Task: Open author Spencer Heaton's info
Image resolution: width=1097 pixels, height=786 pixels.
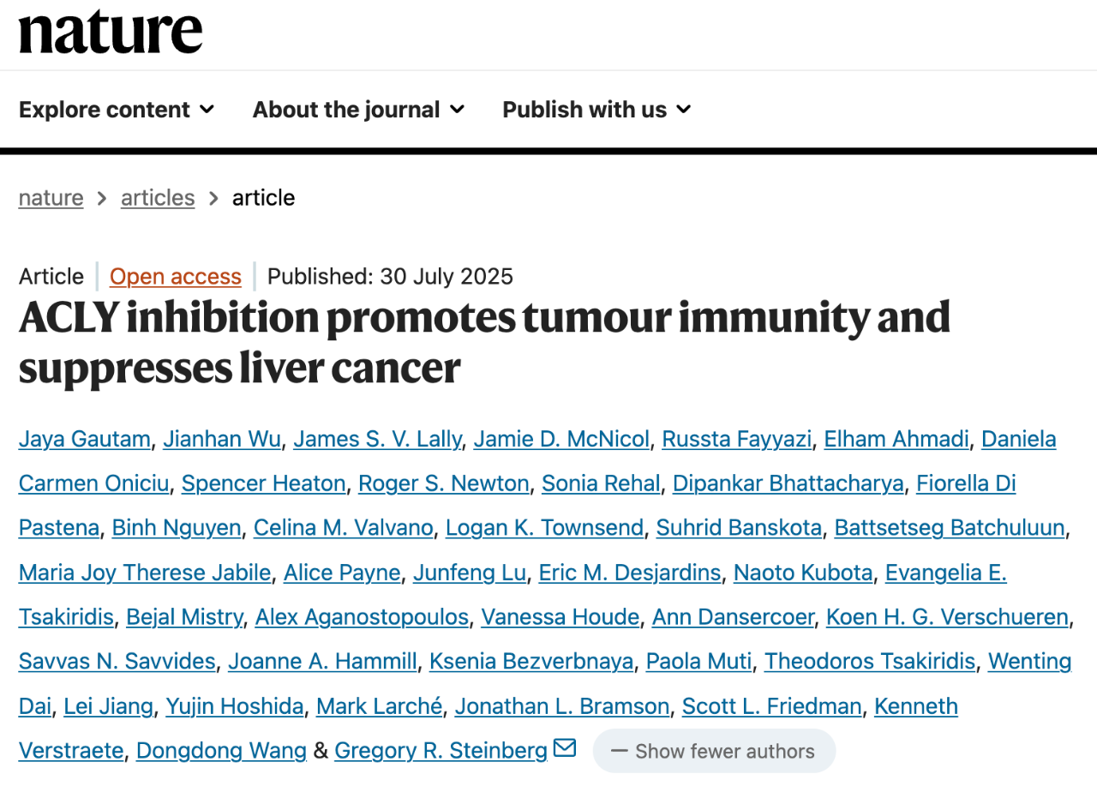Action: coord(264,483)
